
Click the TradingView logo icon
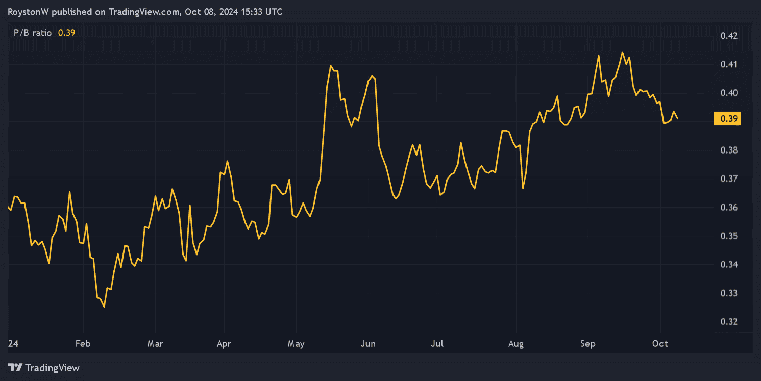tap(15, 368)
